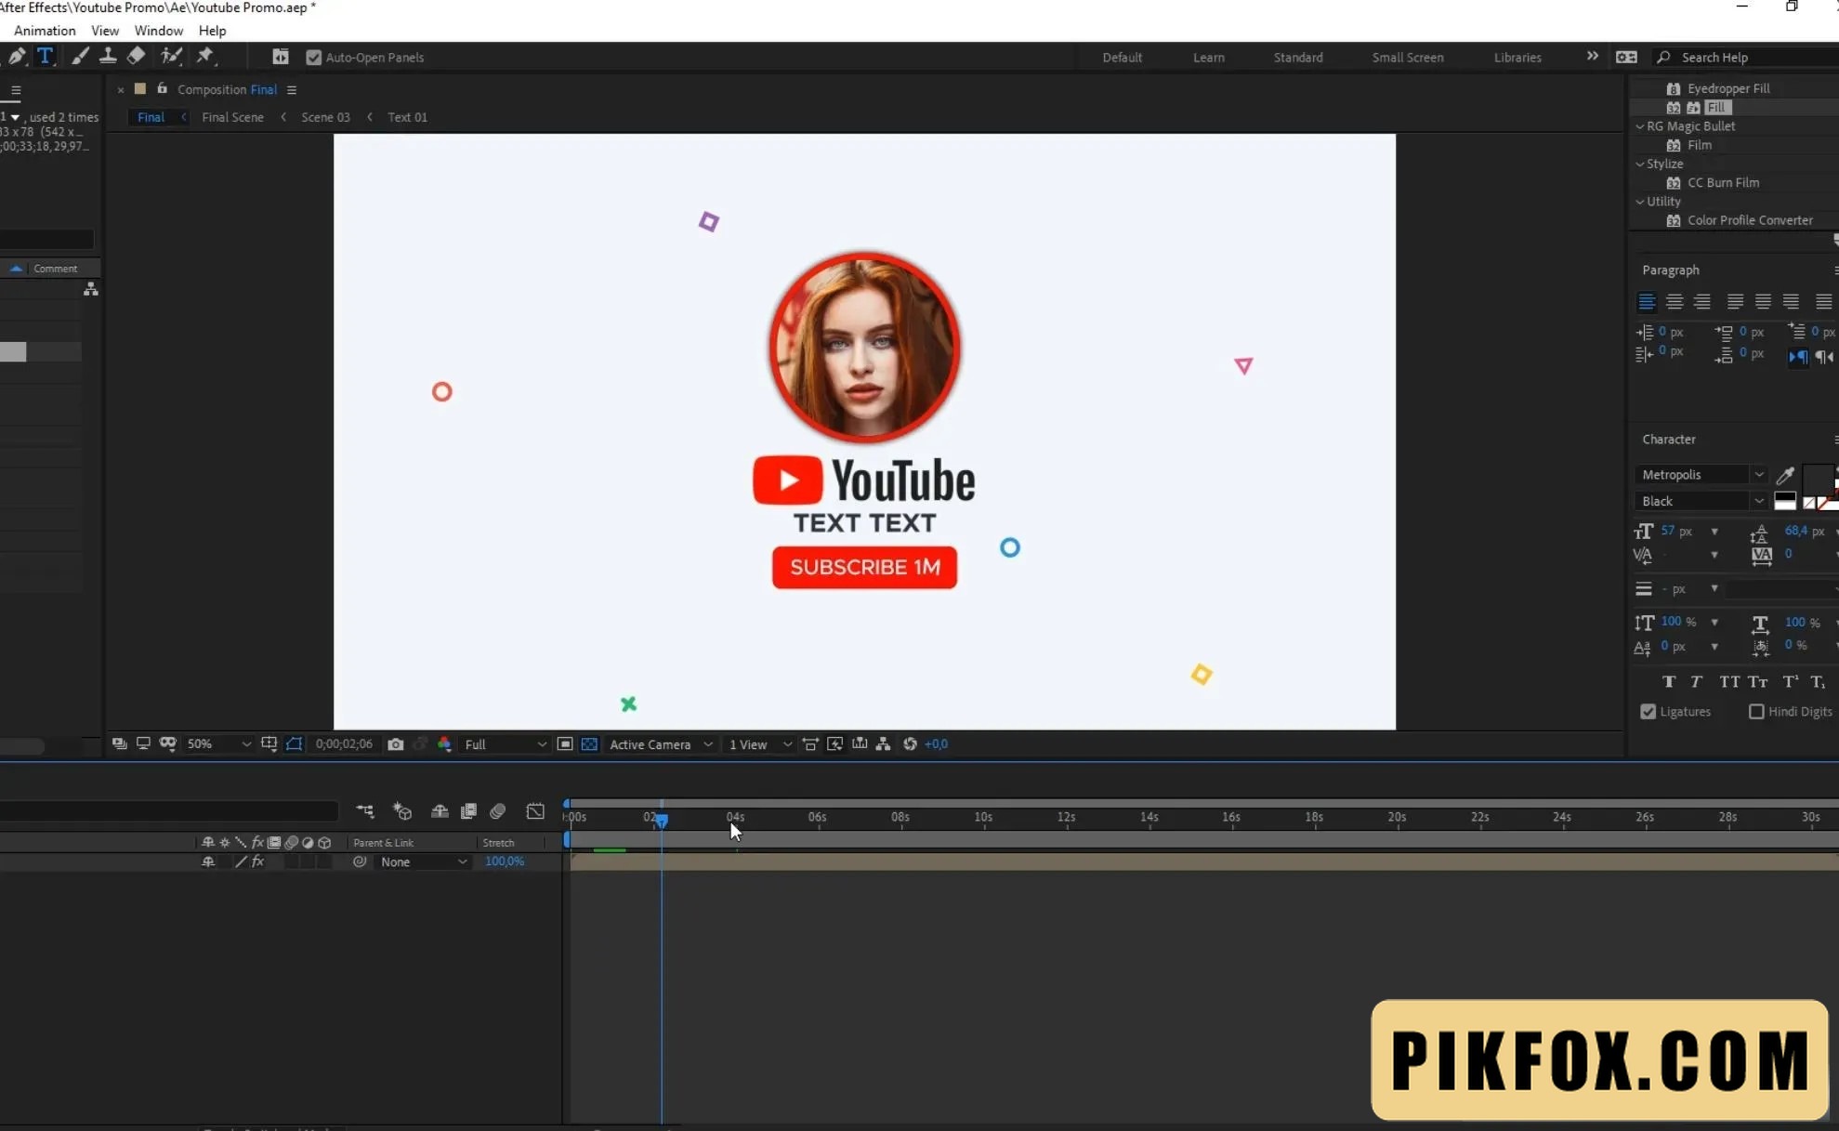
Task: Switch to Small Screen workspace
Action: coord(1408,58)
